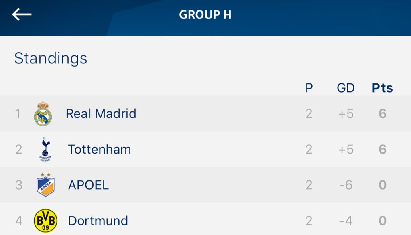
Task: Tap the Tottenham Hotspur cockerel crest
Action: point(45,149)
